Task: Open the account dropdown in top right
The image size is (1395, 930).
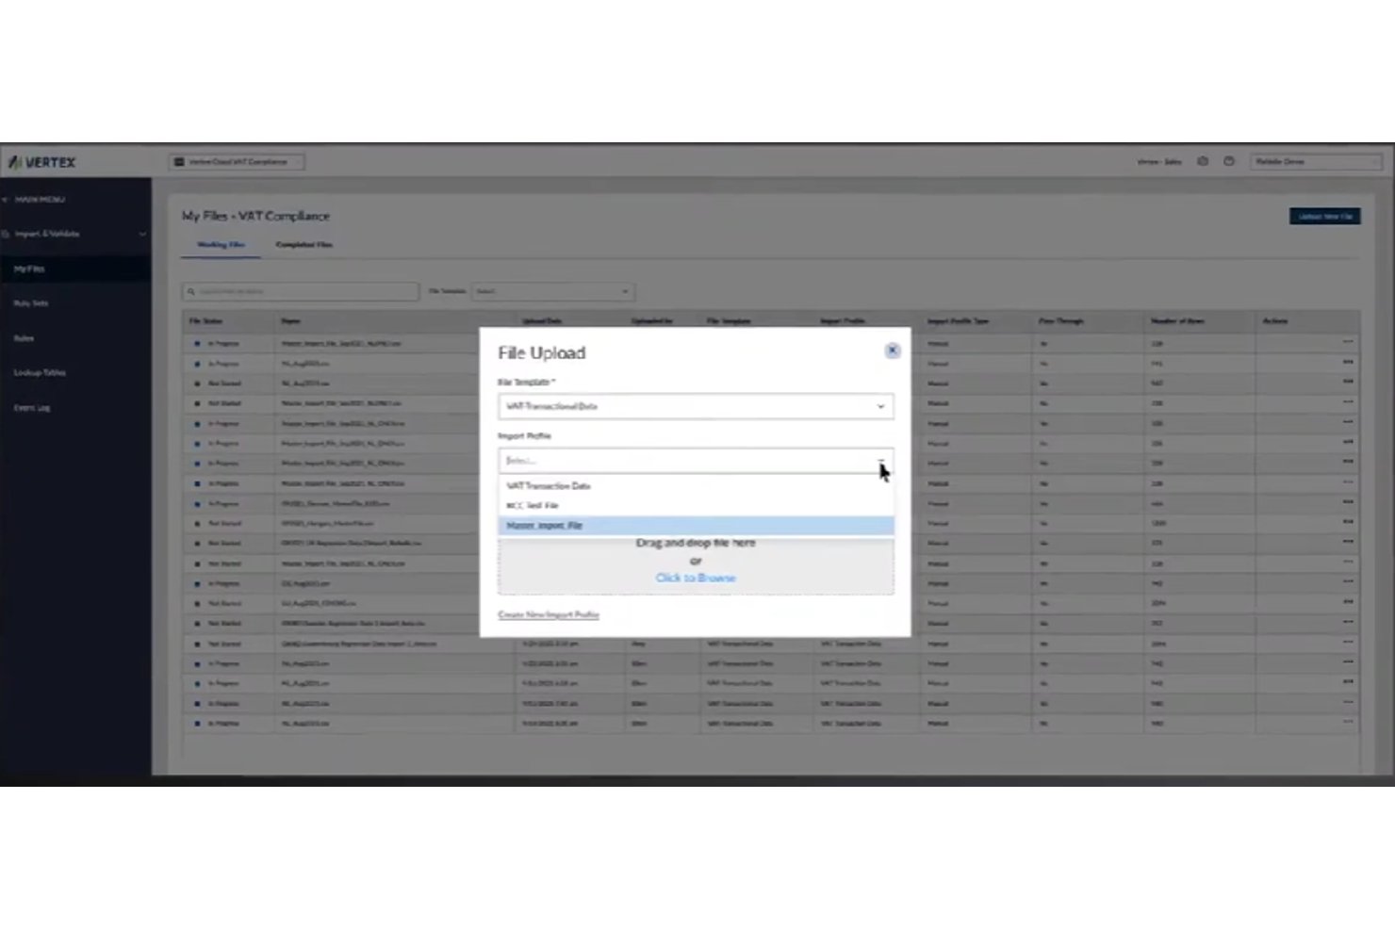Action: [x=1315, y=162]
